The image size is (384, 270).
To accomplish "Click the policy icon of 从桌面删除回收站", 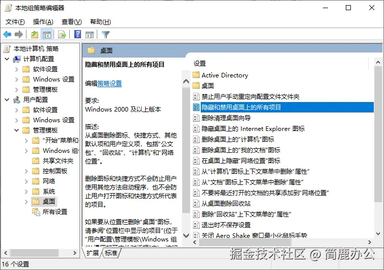I will tap(196, 204).
